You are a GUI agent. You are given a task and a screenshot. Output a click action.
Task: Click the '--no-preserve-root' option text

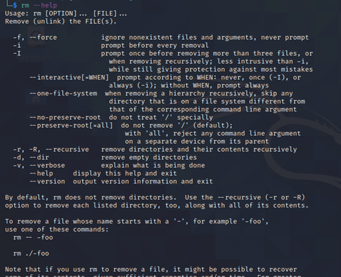(65, 117)
